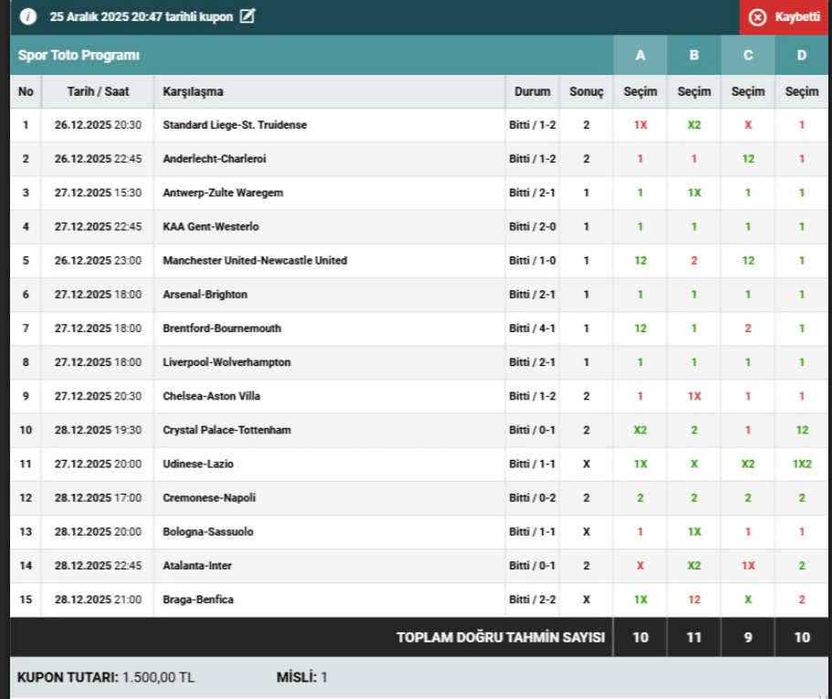The image size is (832, 699).
Task: Click the Udinese-Lazio 1X2 selection in column D
Action: (x=802, y=464)
